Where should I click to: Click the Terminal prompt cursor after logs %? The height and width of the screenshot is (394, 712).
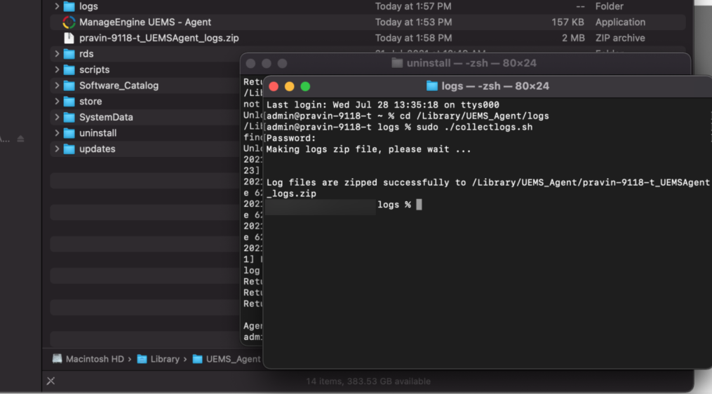point(419,205)
